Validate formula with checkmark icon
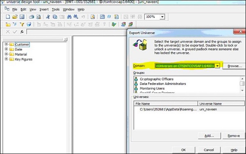 click(15, 32)
